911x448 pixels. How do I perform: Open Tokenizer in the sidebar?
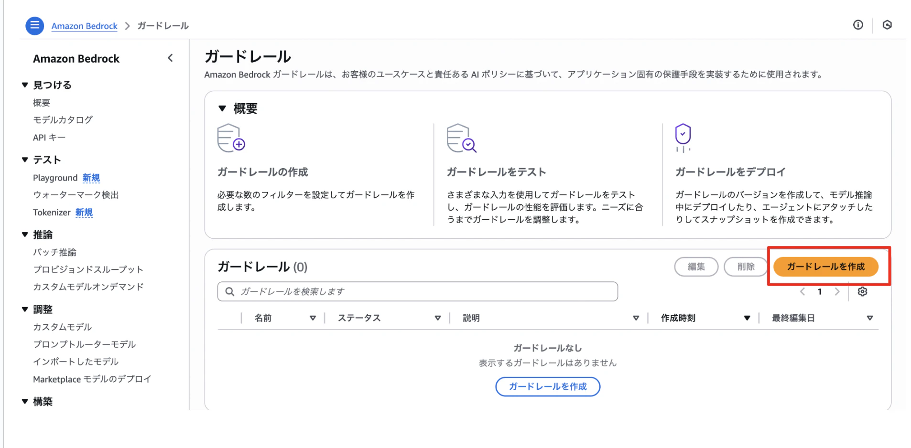point(52,213)
